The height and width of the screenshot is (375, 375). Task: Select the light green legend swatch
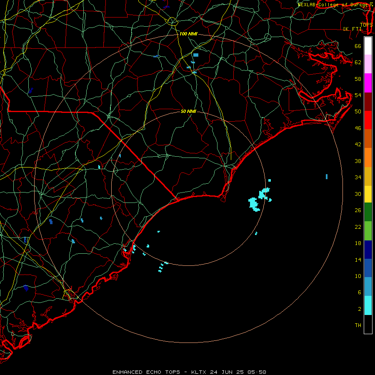368,231
